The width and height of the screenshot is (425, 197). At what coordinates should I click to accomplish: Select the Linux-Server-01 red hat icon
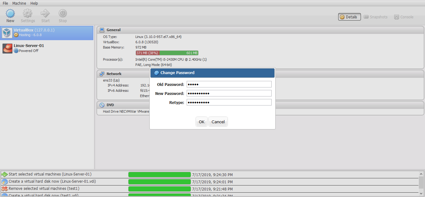[7, 48]
